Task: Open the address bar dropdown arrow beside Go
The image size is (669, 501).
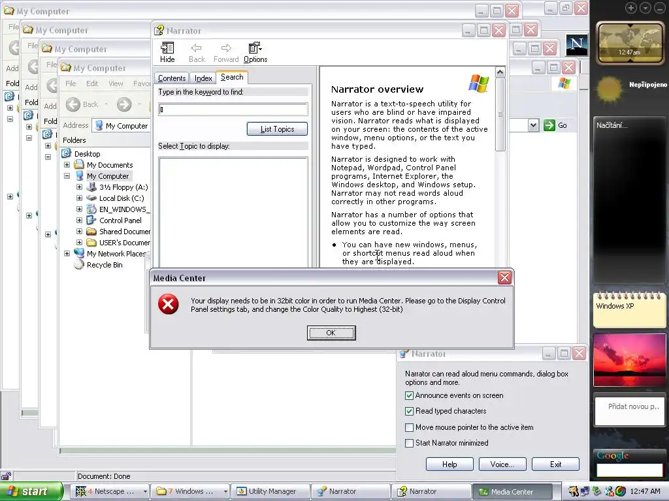Action: [x=533, y=125]
